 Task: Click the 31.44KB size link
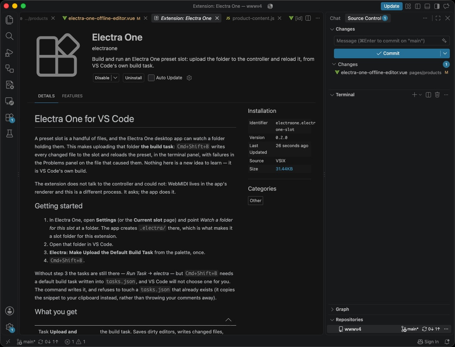(x=284, y=169)
